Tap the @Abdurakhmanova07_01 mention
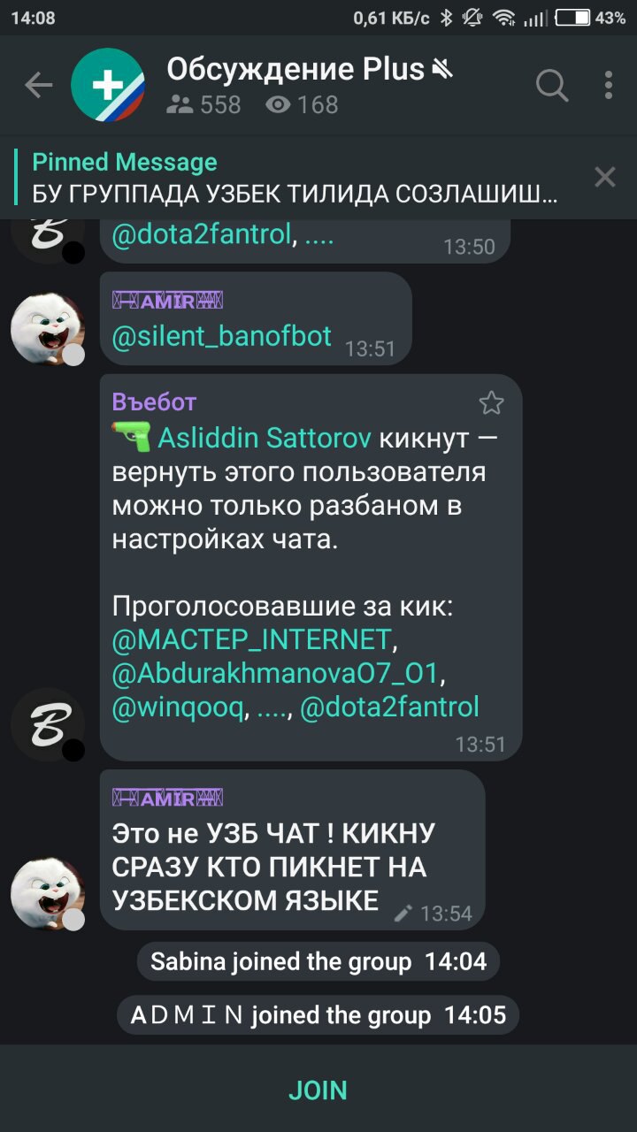This screenshot has height=1132, width=637. tap(275, 673)
